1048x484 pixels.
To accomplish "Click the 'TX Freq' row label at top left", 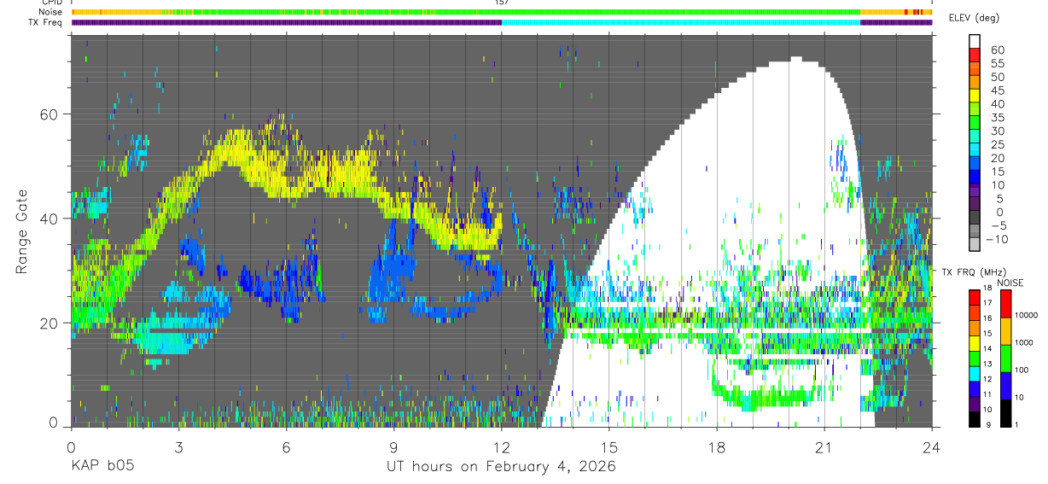I will pos(47,22).
